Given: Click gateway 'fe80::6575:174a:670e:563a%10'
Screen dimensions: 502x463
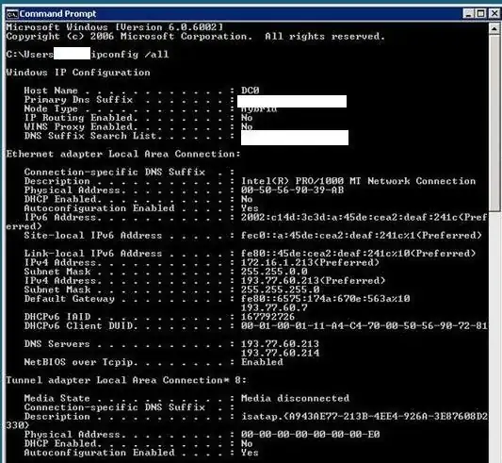Looking at the screenshot, I should click(x=325, y=298).
